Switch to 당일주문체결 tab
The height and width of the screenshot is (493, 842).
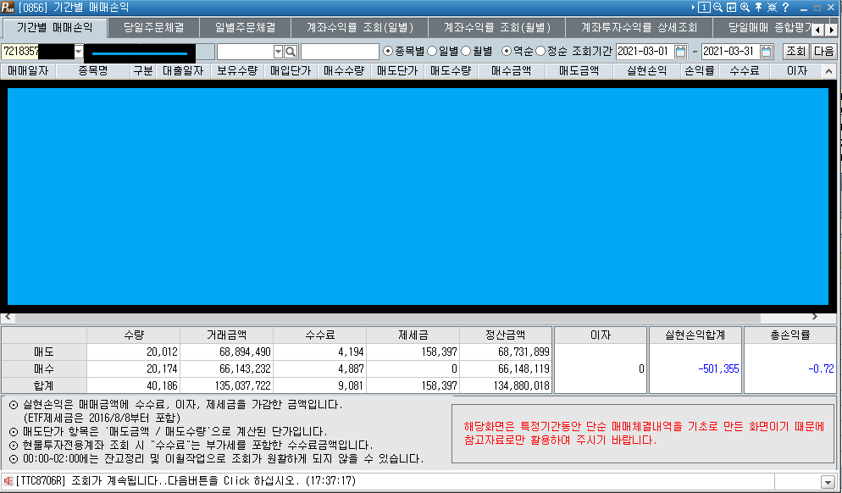[153, 28]
